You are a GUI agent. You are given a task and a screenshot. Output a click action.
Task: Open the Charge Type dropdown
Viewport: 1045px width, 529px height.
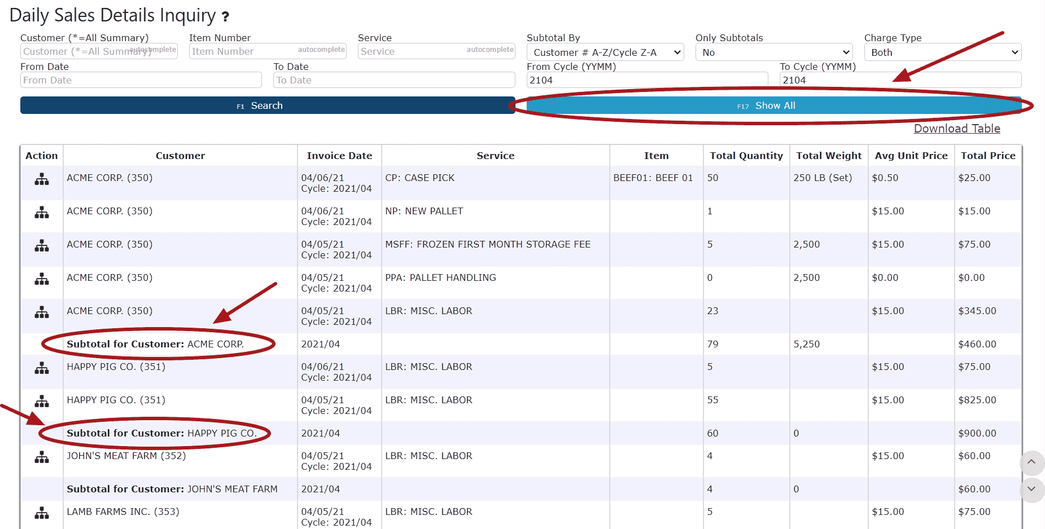click(x=942, y=52)
